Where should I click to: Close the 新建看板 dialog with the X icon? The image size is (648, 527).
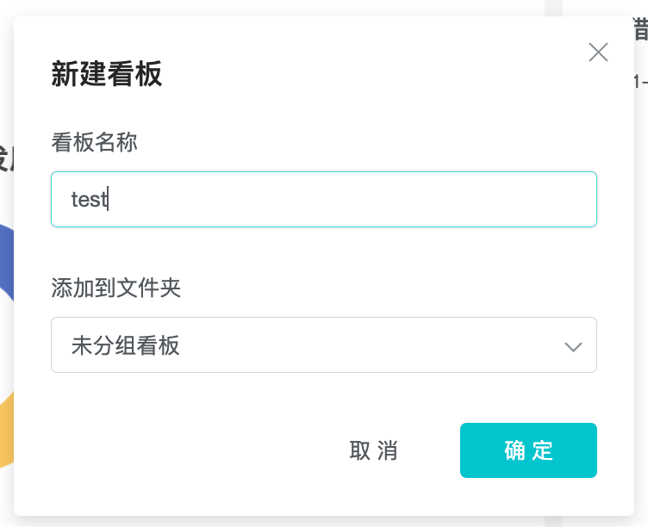598,53
